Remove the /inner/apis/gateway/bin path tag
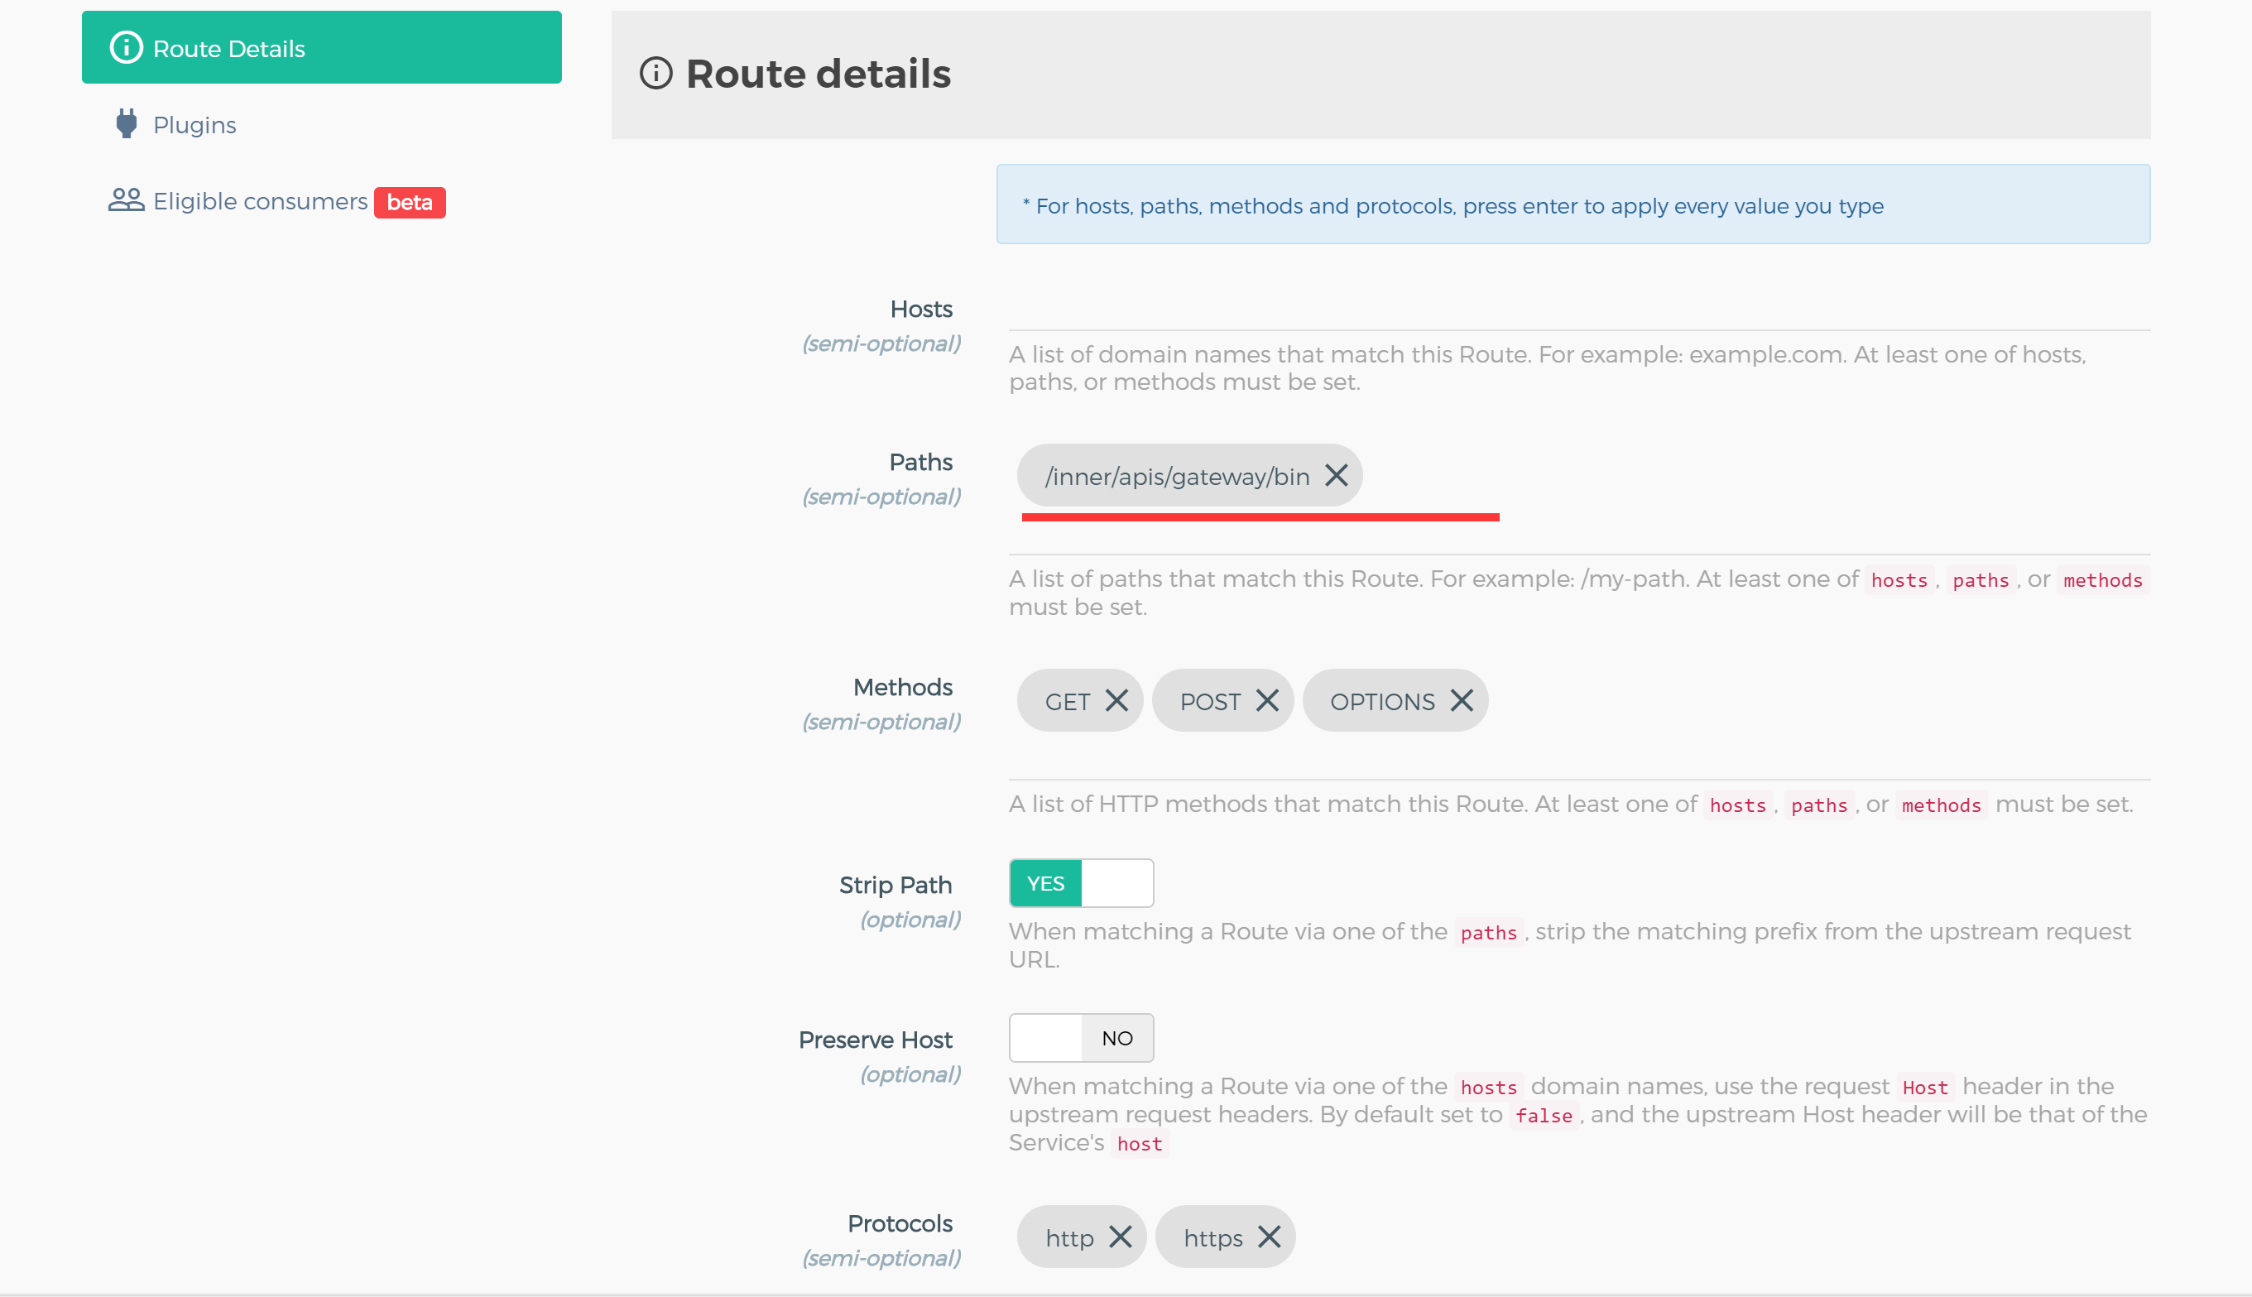Viewport: 2252px width, 1297px height. pos(1336,476)
